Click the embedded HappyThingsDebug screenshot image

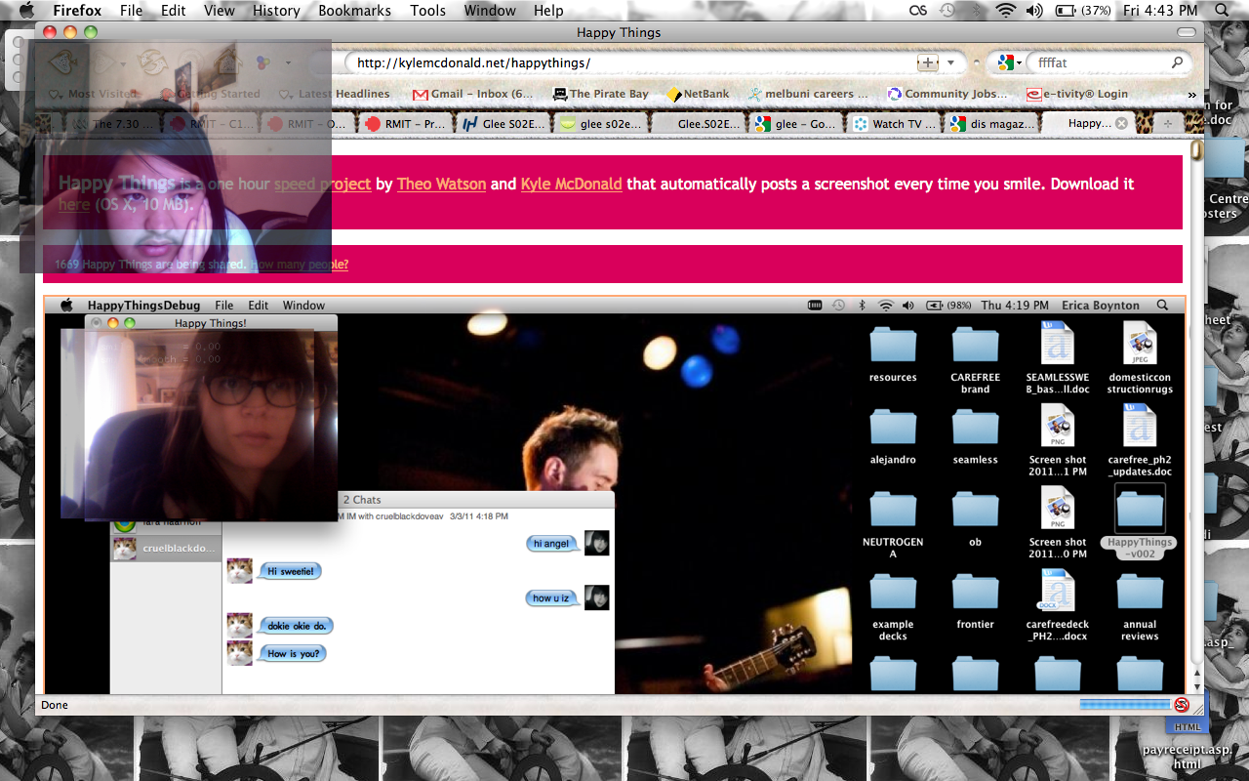coord(615,495)
